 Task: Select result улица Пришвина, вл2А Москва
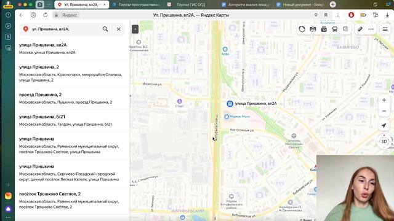point(72,48)
